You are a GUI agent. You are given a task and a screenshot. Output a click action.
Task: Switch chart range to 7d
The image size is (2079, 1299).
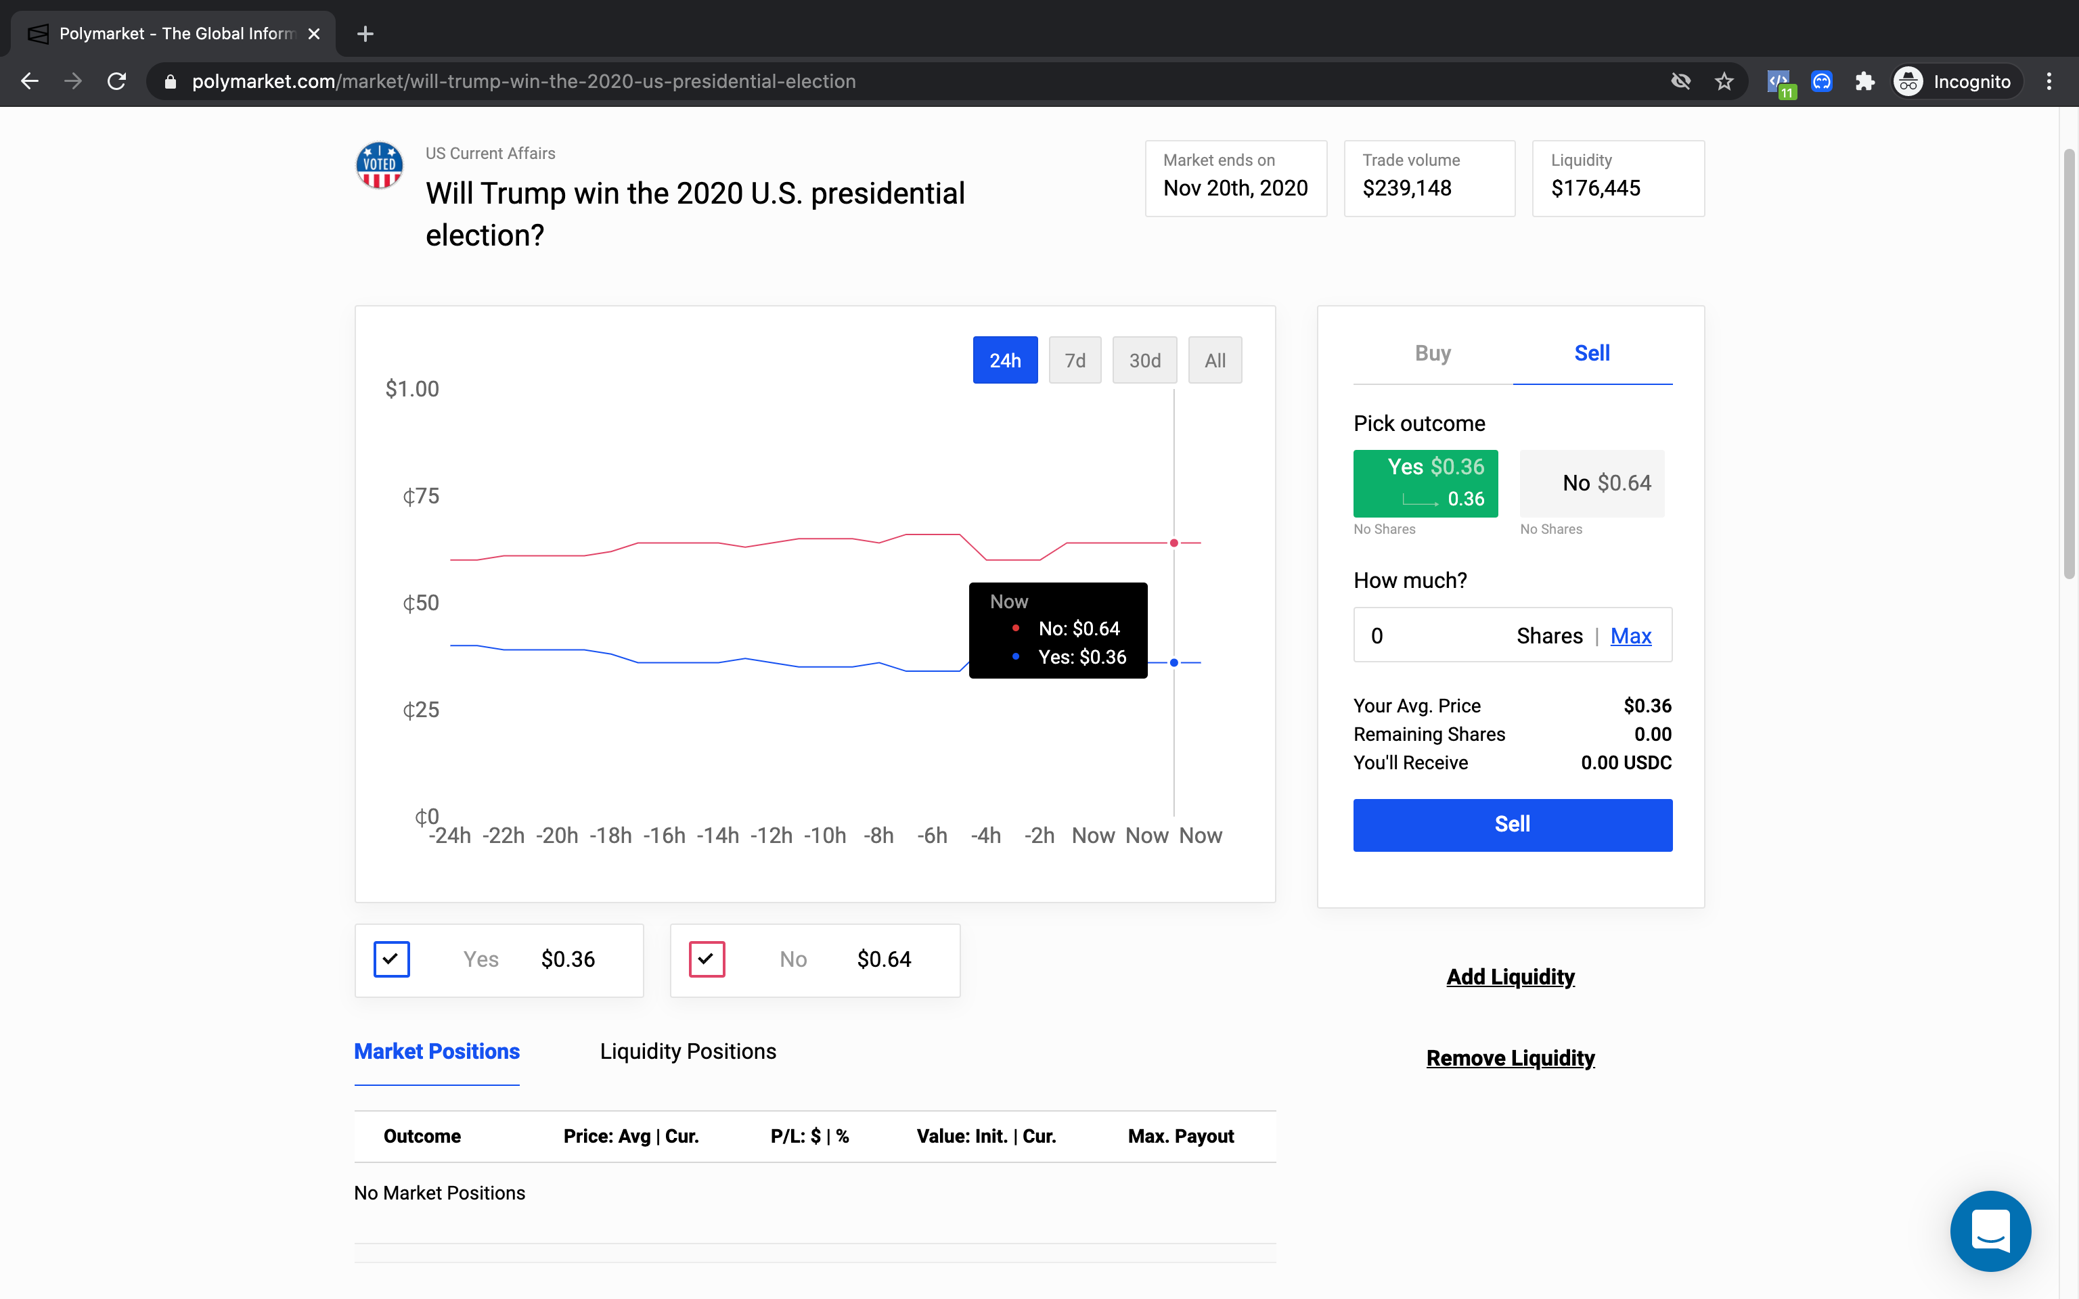click(x=1075, y=360)
